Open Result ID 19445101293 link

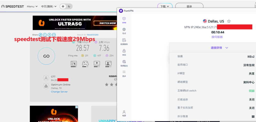[92, 35]
